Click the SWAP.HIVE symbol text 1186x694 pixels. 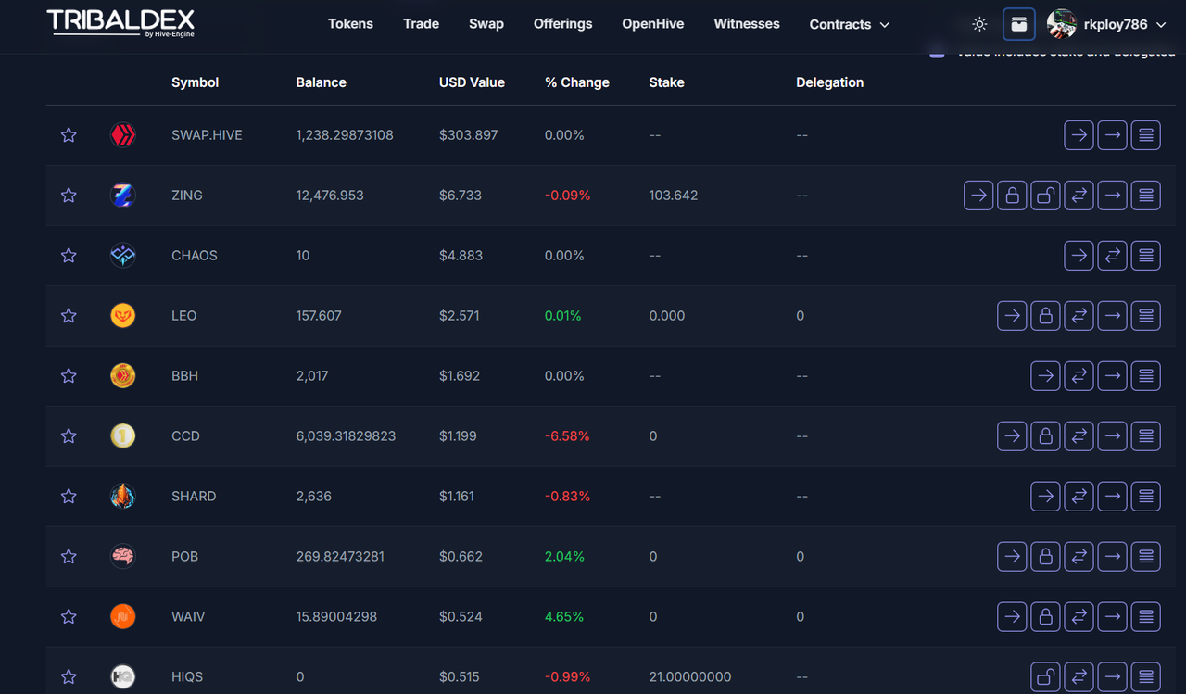pos(207,135)
